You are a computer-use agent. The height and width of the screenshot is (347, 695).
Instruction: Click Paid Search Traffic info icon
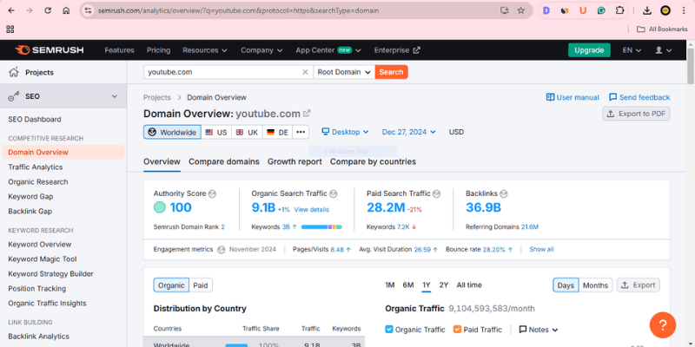coord(437,193)
